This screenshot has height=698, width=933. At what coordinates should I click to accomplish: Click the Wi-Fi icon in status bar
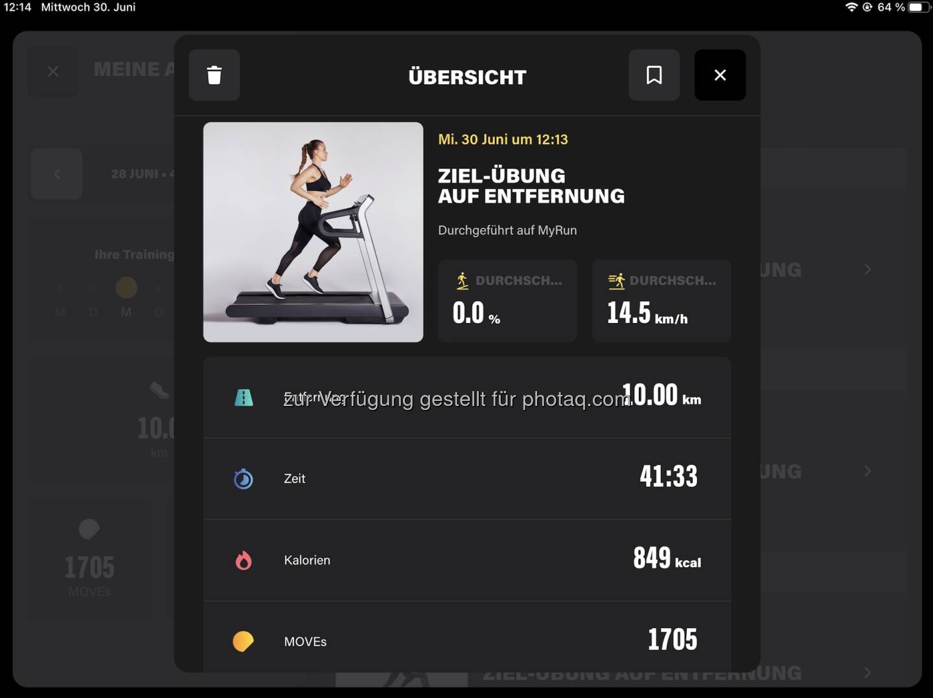pyautogui.click(x=851, y=7)
